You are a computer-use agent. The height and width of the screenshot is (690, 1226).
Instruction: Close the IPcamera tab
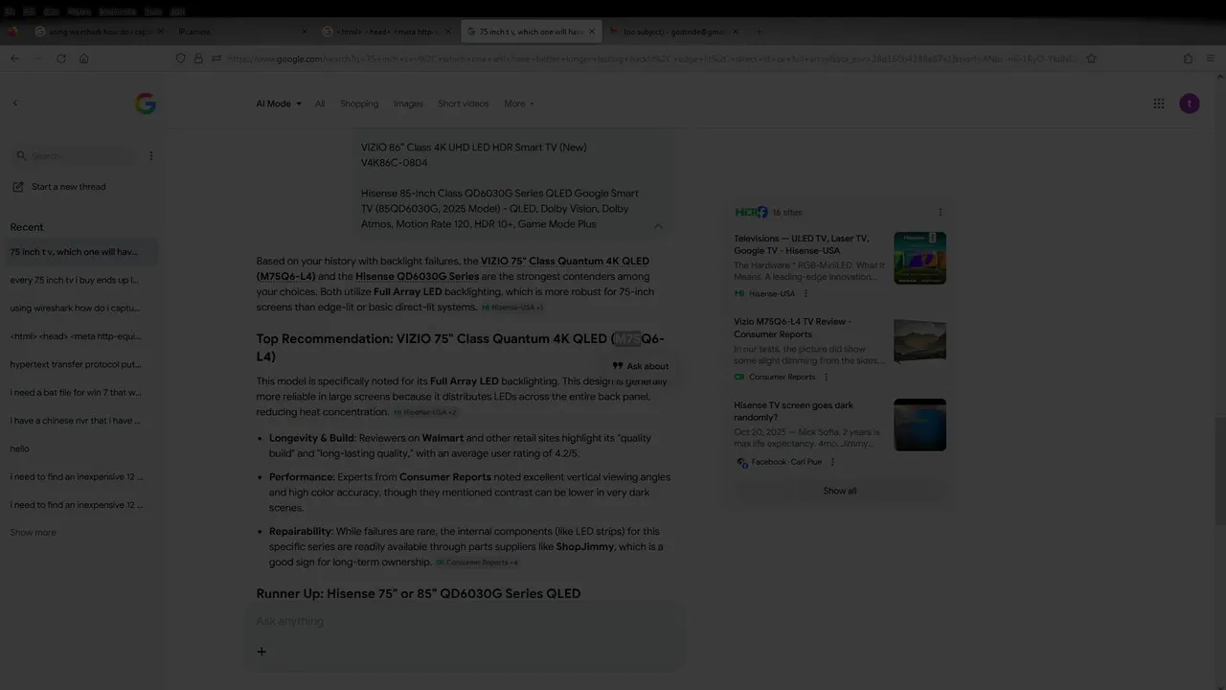304,32
